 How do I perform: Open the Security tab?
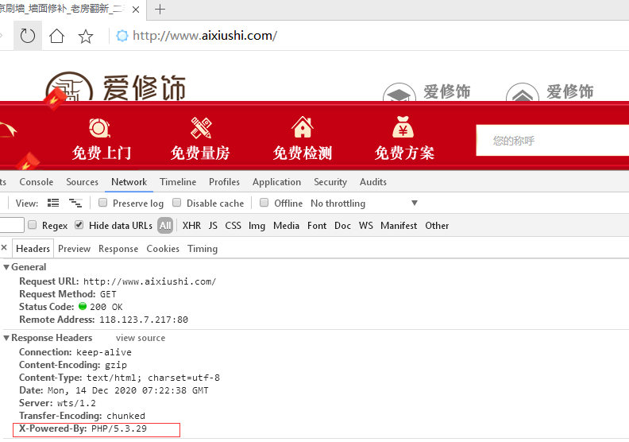pos(330,182)
